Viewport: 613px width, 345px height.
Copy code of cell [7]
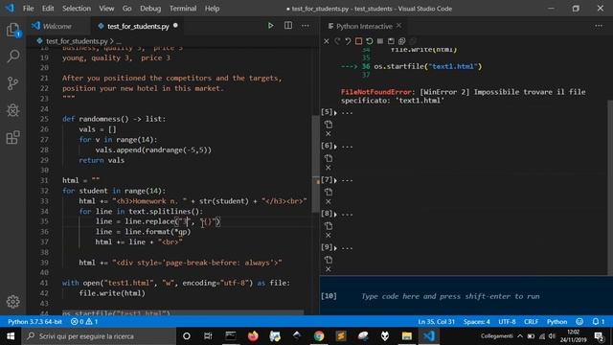tap(329, 192)
